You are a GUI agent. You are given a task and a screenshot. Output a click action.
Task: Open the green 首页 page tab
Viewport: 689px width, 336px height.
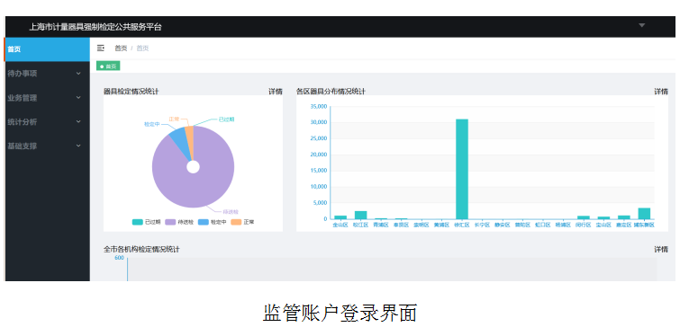[x=108, y=66]
